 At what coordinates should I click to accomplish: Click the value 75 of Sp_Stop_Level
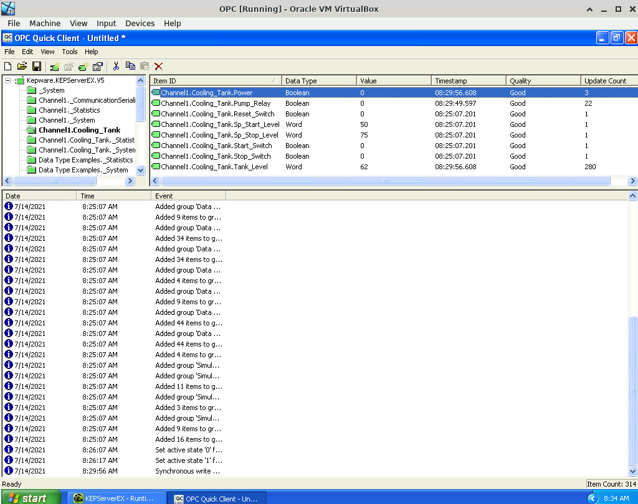point(364,135)
